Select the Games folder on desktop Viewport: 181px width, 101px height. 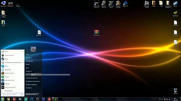[x=154, y=4]
